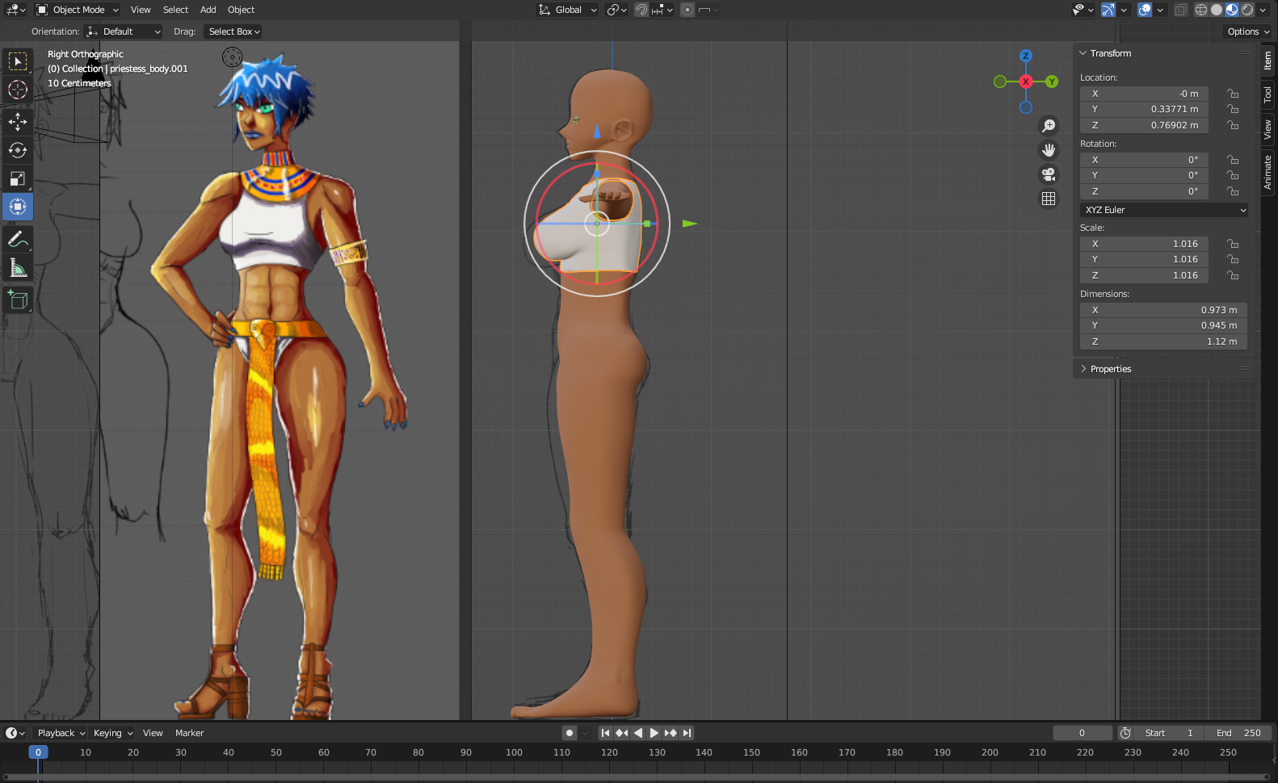Click the 3D Cursor tool

(18, 90)
